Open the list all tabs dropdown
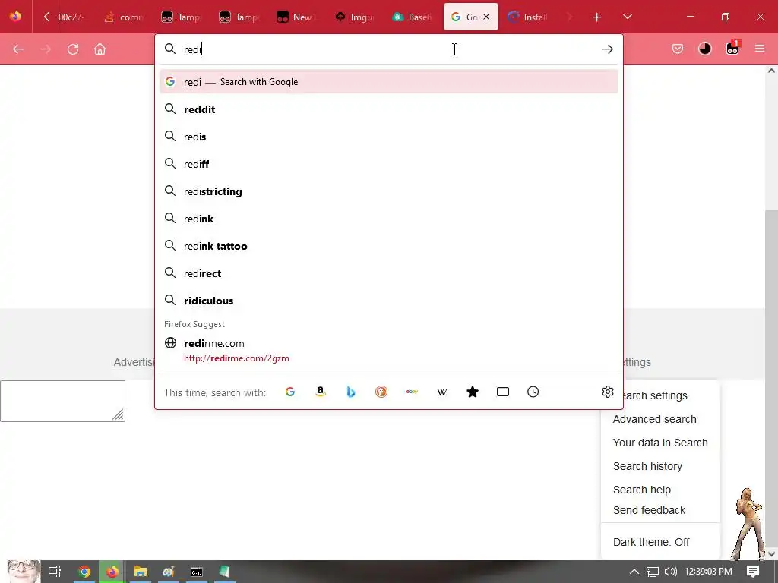 (627, 17)
